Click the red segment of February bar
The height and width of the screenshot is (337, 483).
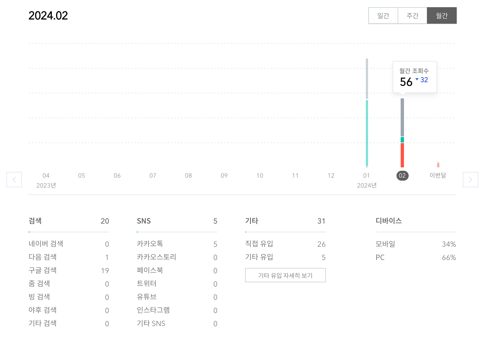click(x=402, y=155)
